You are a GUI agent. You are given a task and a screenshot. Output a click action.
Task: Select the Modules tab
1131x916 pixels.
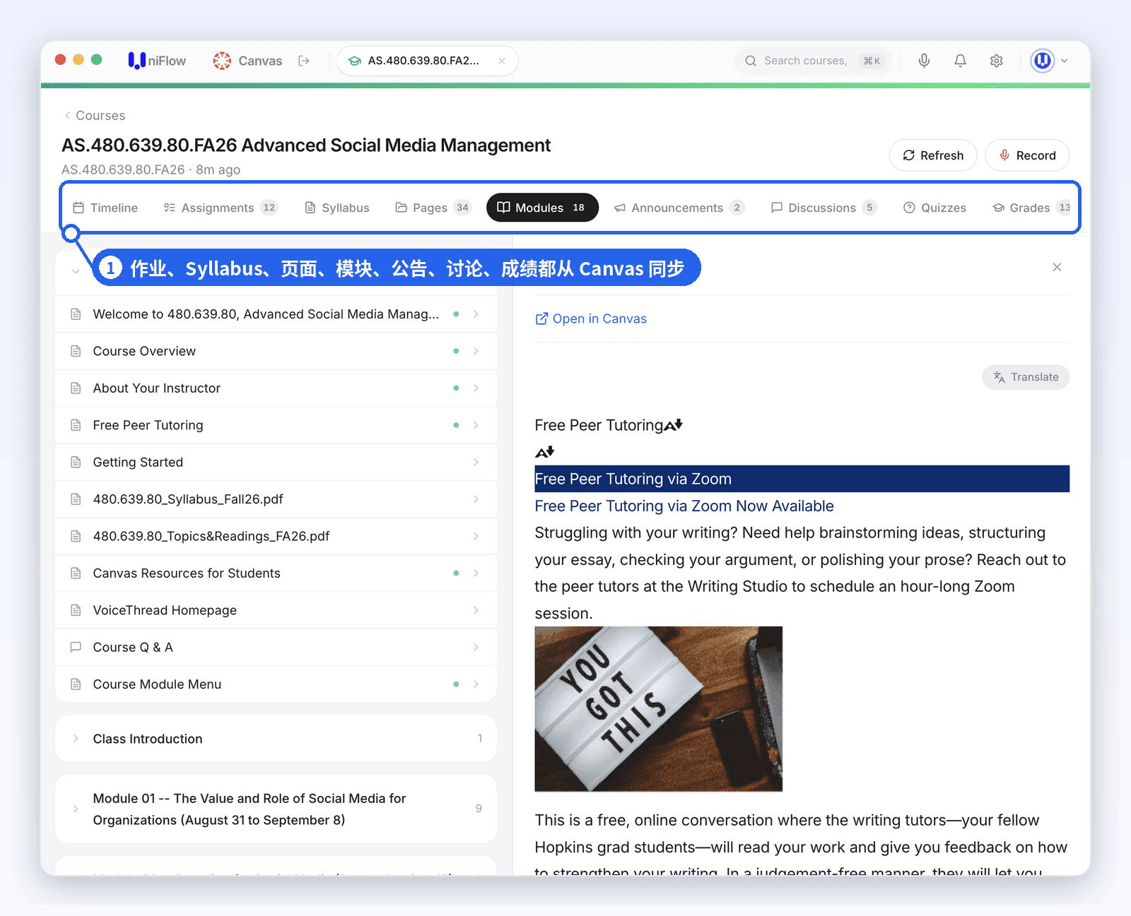pyautogui.click(x=542, y=208)
